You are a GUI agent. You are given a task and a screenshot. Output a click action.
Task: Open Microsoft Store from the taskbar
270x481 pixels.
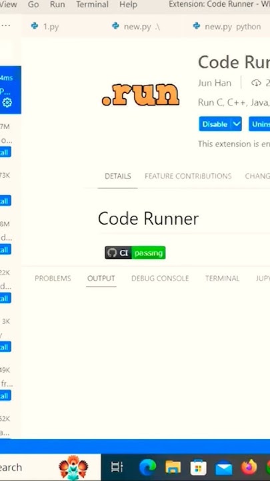click(x=199, y=468)
